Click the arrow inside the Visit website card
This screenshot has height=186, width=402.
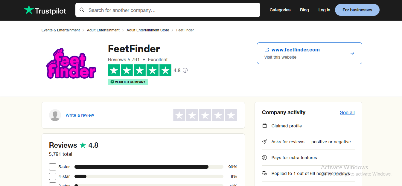tap(352, 53)
